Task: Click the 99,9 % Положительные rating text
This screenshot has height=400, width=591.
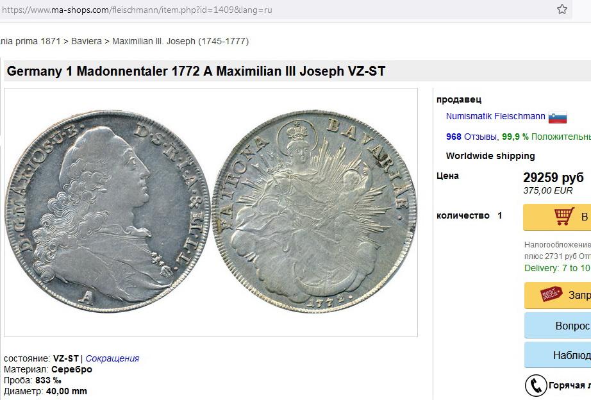Action: (546, 137)
